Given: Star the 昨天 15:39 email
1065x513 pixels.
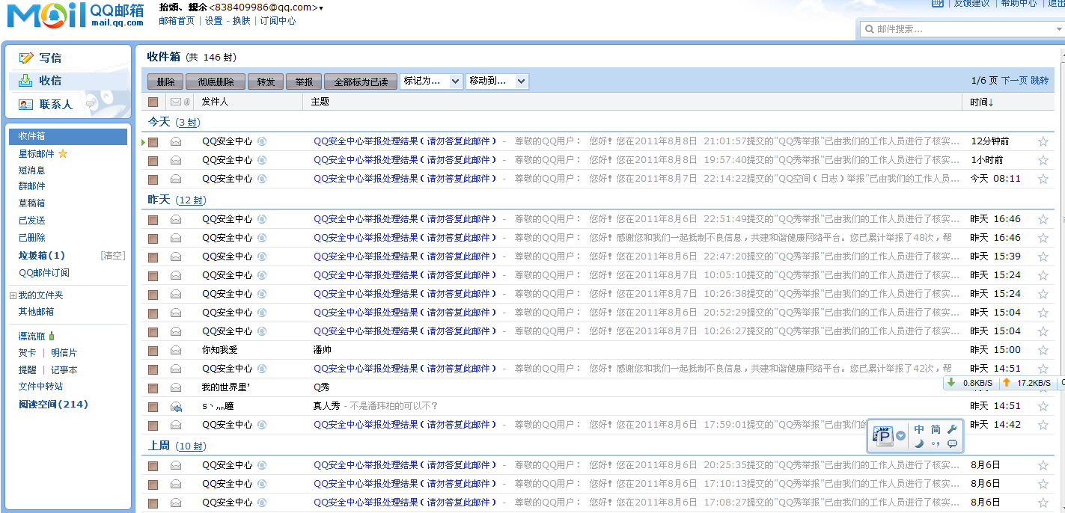Looking at the screenshot, I should pyautogui.click(x=1043, y=256).
